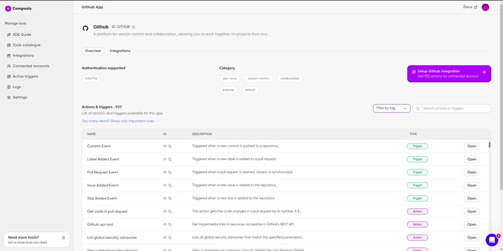Select the collaboration category tag
Image resolution: width=503 pixels, height=251 pixels.
pos(290,78)
